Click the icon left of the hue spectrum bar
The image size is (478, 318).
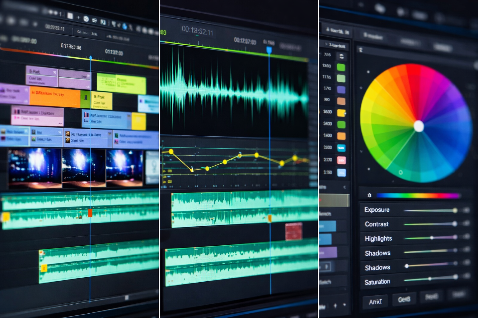(x=369, y=195)
